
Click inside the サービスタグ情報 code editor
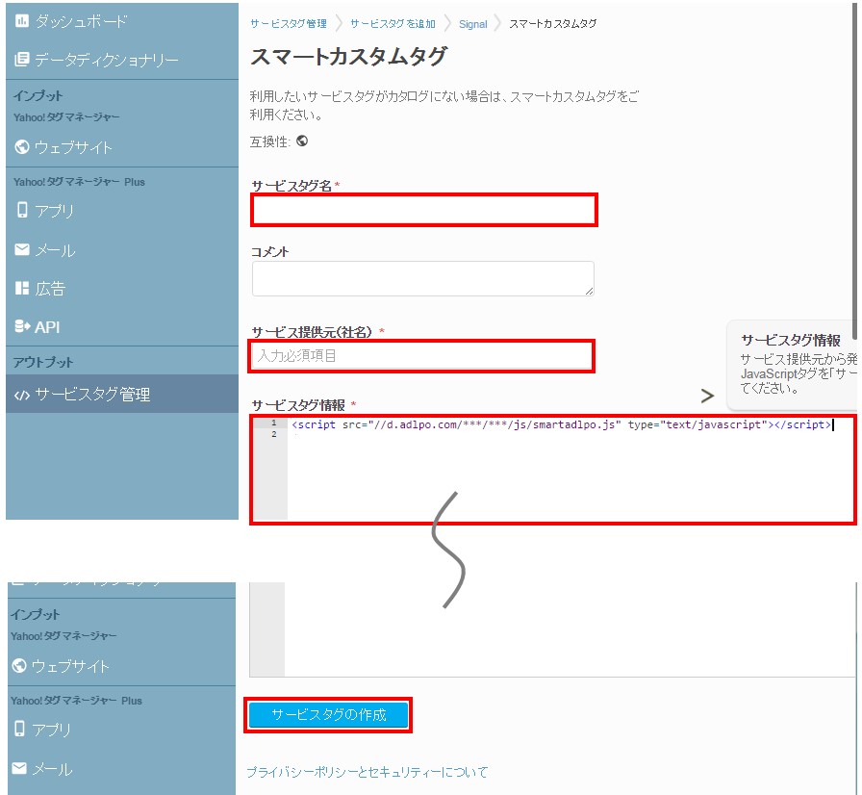coord(553,470)
